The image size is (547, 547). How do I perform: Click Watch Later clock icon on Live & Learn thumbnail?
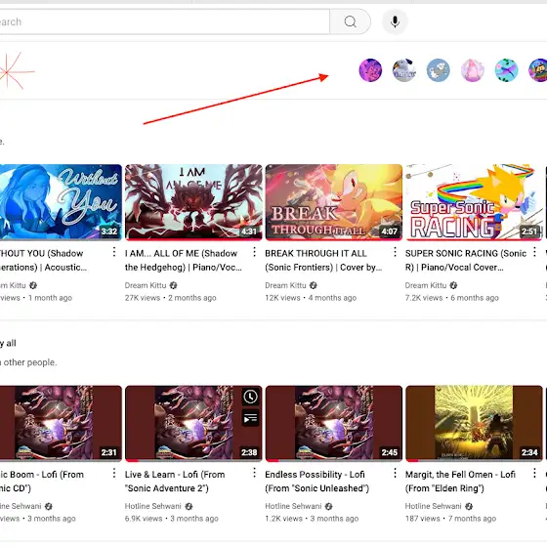click(250, 397)
